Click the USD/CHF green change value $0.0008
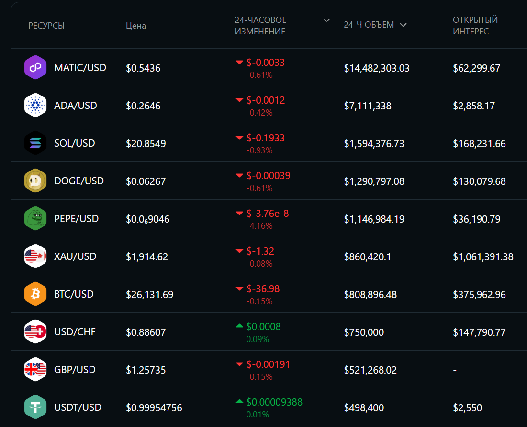This screenshot has width=527, height=427. point(263,327)
